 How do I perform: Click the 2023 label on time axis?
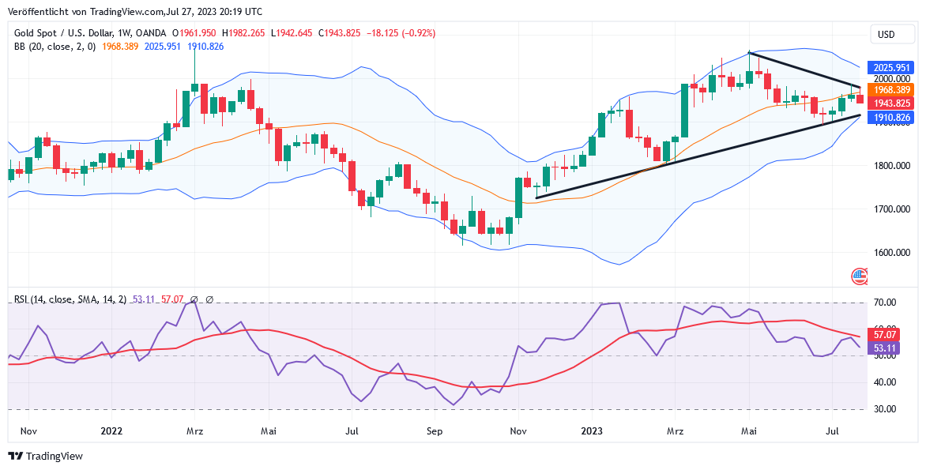tap(592, 431)
